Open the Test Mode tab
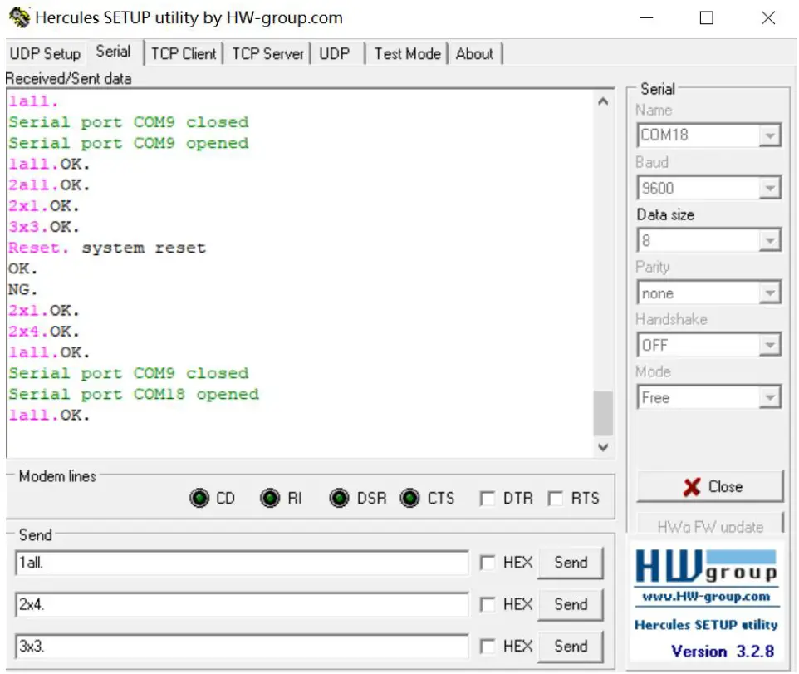 pos(407,53)
